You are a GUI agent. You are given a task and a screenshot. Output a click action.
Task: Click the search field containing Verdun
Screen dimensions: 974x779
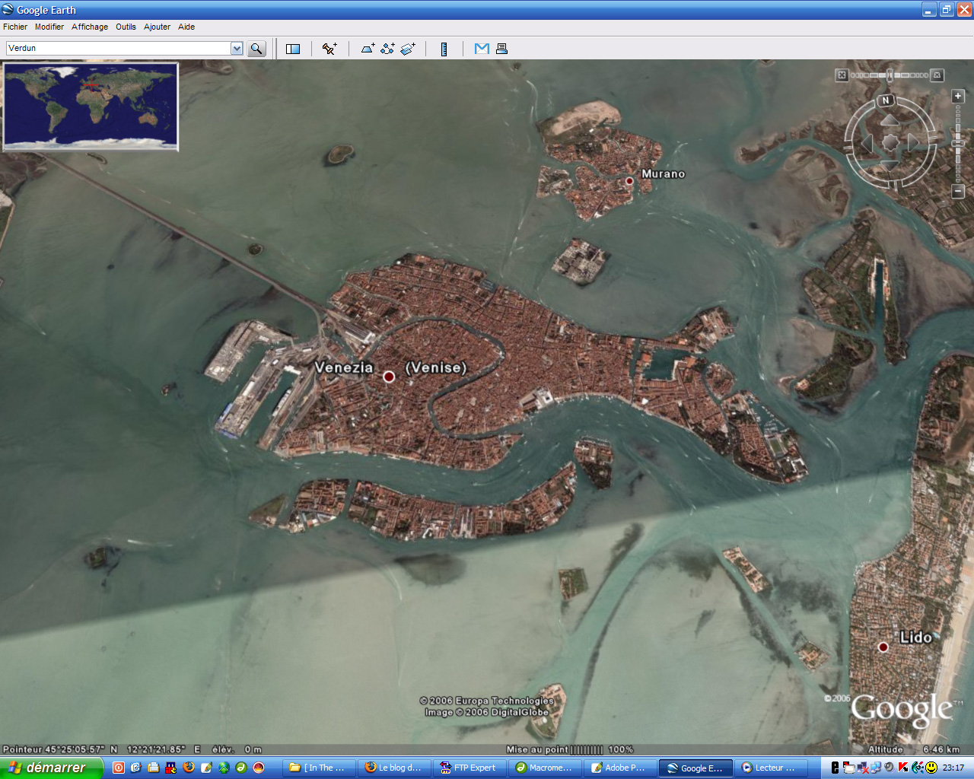coord(119,49)
